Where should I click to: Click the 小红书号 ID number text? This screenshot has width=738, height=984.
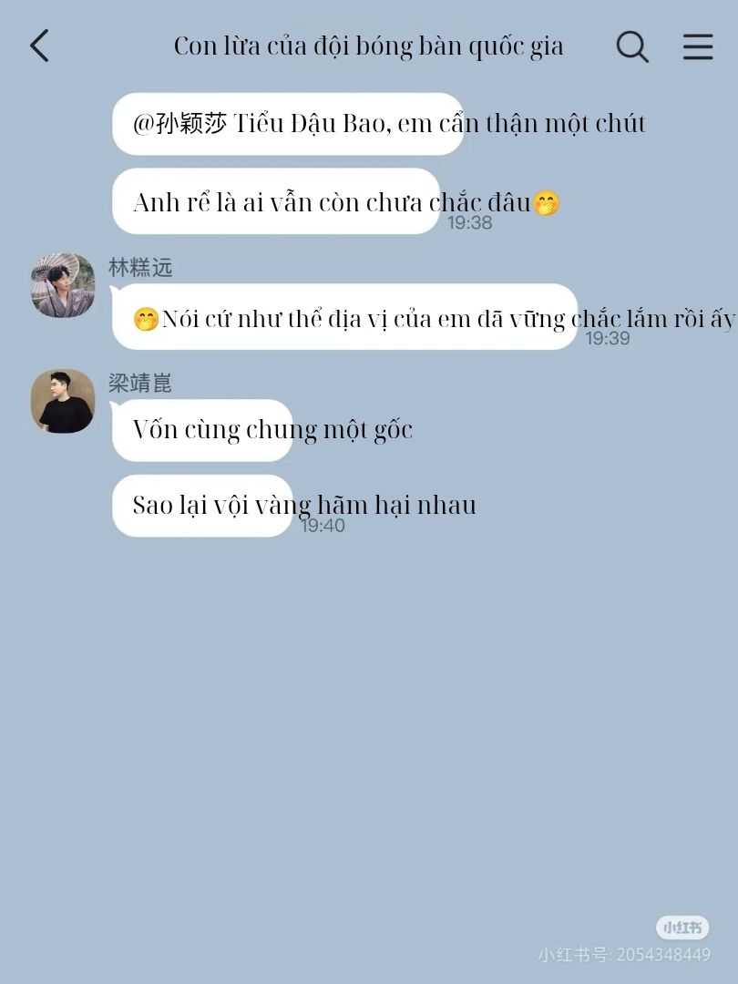click(x=624, y=955)
